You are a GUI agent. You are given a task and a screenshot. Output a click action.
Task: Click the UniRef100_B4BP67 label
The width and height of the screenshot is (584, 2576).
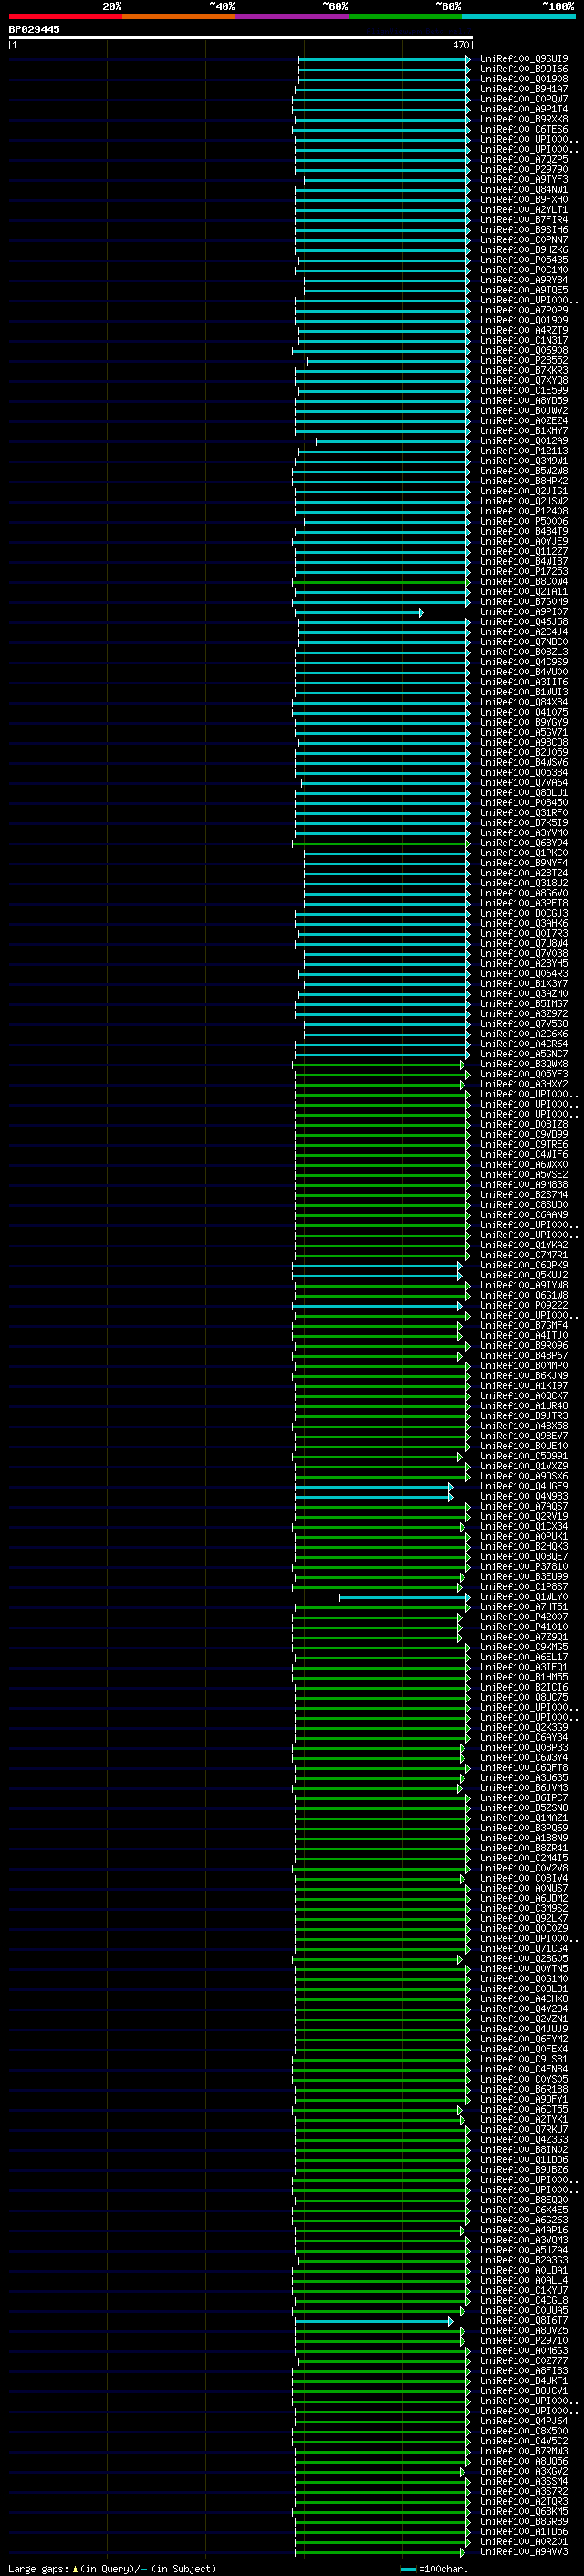pyautogui.click(x=523, y=1356)
